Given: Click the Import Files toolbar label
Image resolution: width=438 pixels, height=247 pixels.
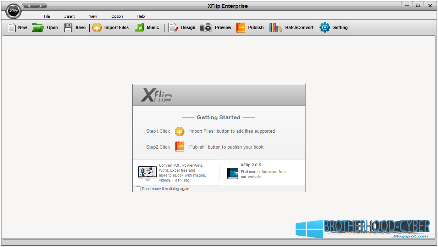Looking at the screenshot, I should (x=117, y=28).
